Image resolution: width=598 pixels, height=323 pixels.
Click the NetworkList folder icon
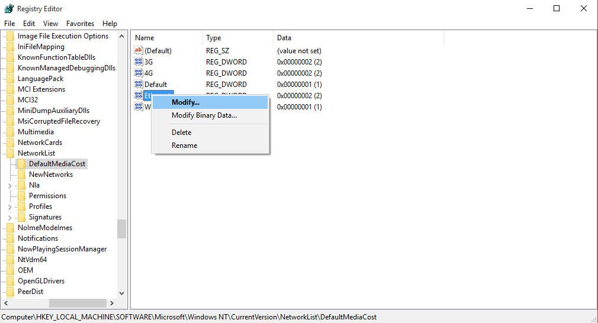click(x=10, y=153)
